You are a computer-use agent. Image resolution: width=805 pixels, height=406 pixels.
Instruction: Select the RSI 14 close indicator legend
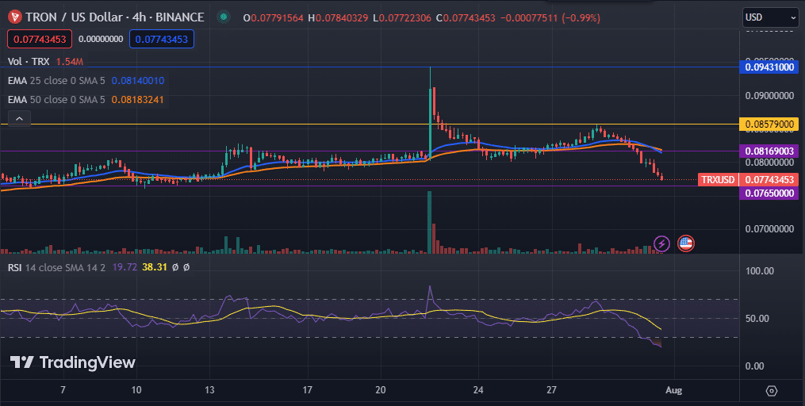pos(57,267)
